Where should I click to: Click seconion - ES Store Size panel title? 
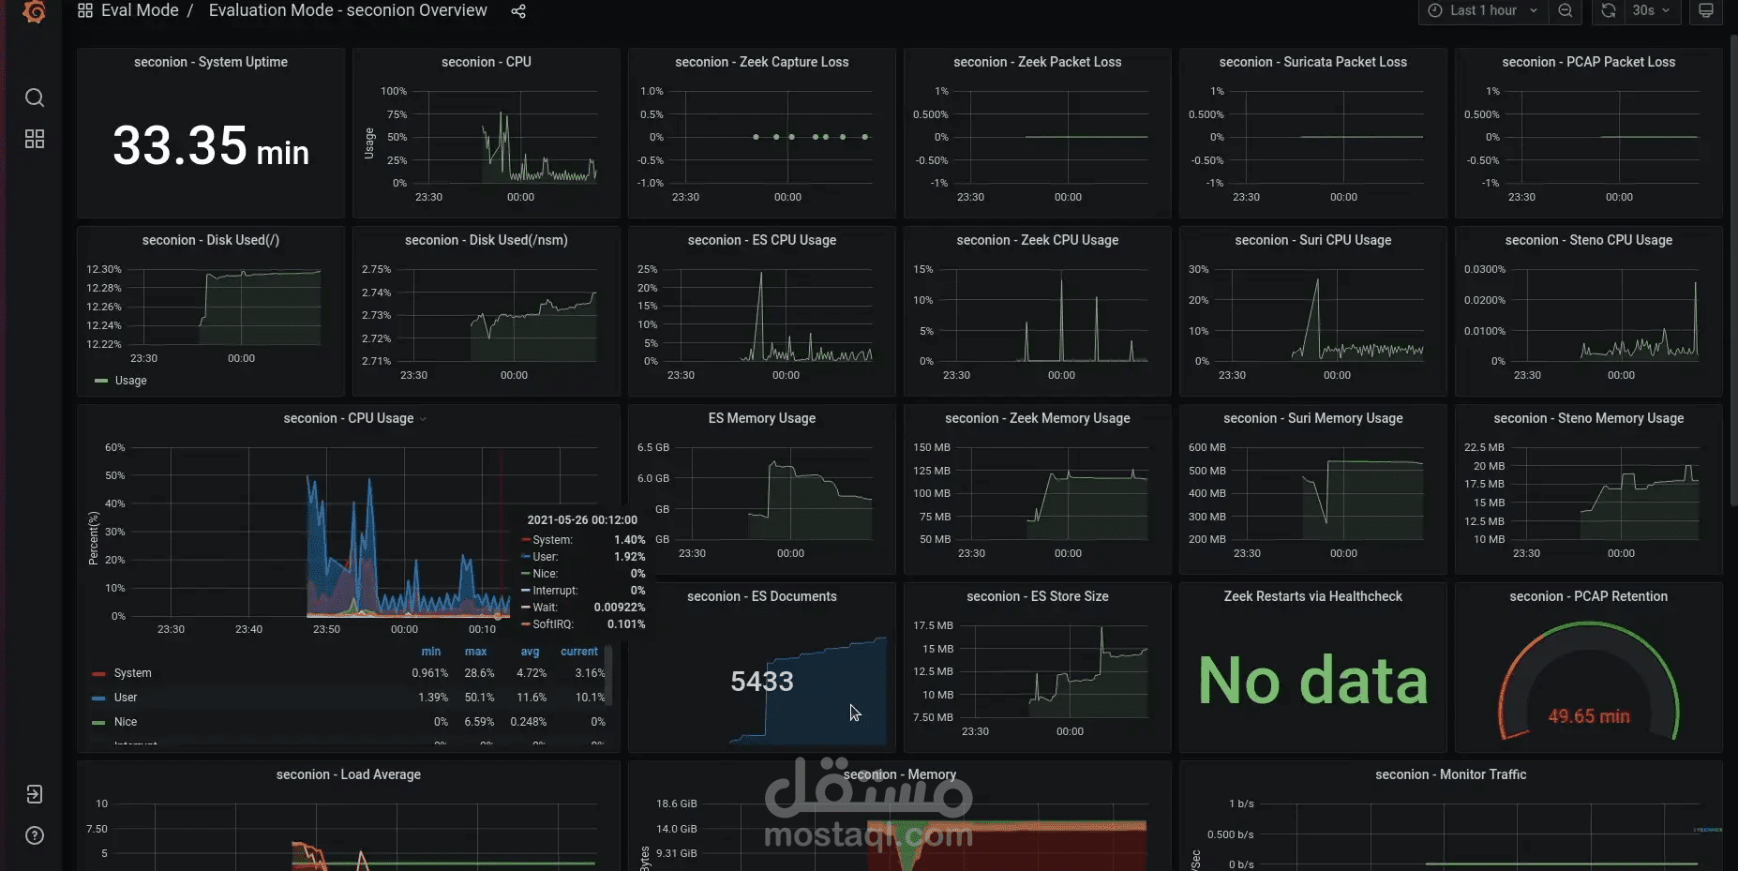click(1038, 596)
